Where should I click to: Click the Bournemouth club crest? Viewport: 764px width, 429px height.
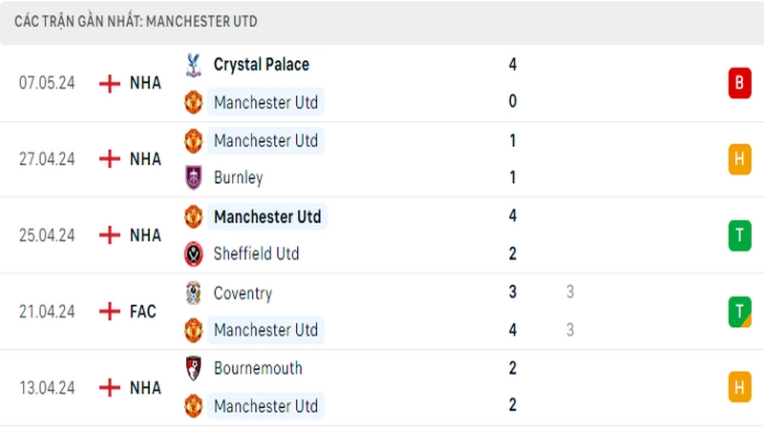click(194, 368)
